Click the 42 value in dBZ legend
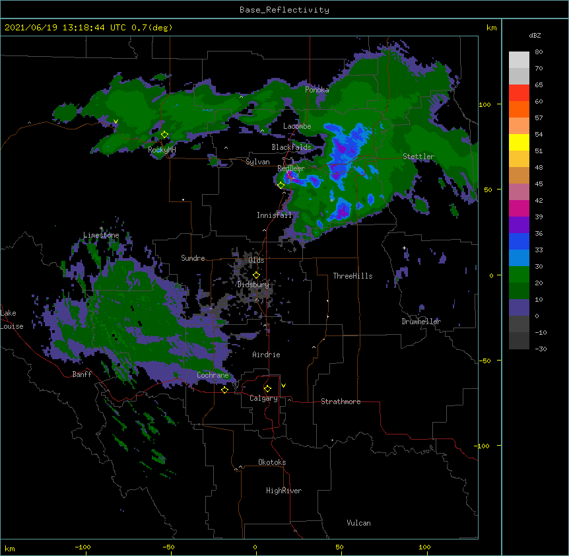This screenshot has width=569, height=556. [539, 200]
